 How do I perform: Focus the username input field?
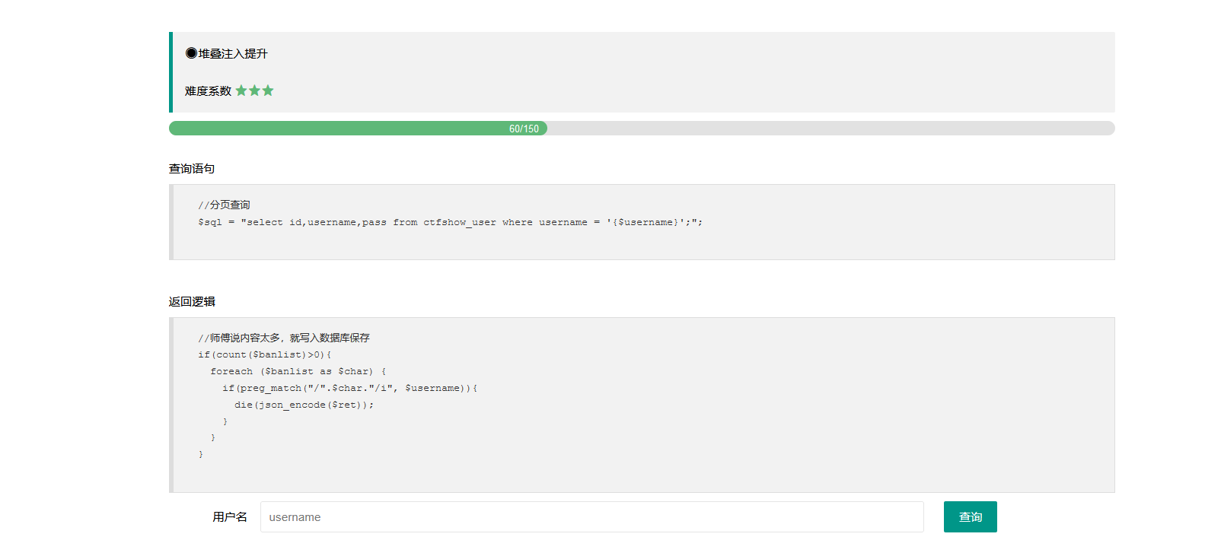pos(591,516)
